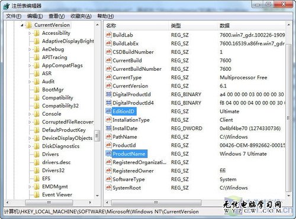Click the PathName string icon
The height and width of the screenshot is (219, 296).
click(x=108, y=137)
